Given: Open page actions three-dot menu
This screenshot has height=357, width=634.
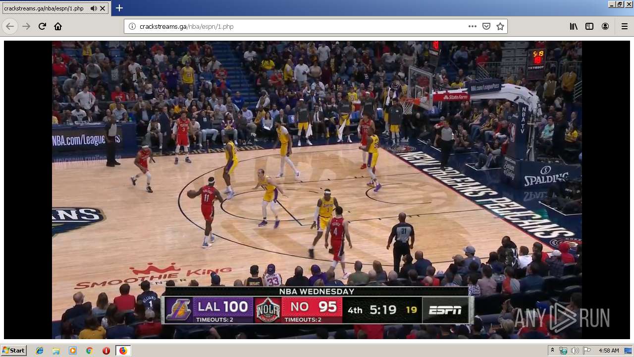Looking at the screenshot, I should (x=473, y=26).
